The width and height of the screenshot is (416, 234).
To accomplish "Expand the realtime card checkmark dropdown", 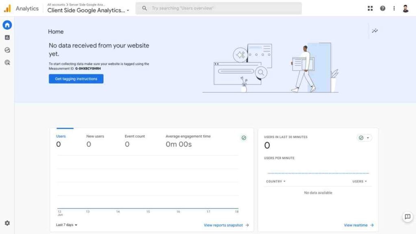I will click(x=364, y=138).
